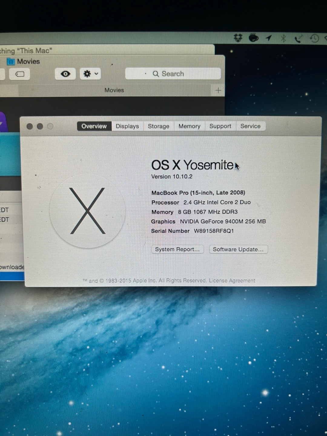The width and height of the screenshot is (327, 436).
Task: Select the Movies tab in Finder
Action: coord(114,90)
